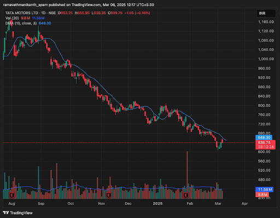Click the 2025 label on time axis
This screenshot has height=218, width=280.
point(157,203)
